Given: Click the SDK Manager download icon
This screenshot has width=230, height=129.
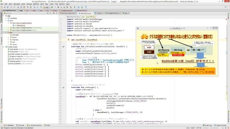Looking at the screenshot, I should click(x=82, y=7).
